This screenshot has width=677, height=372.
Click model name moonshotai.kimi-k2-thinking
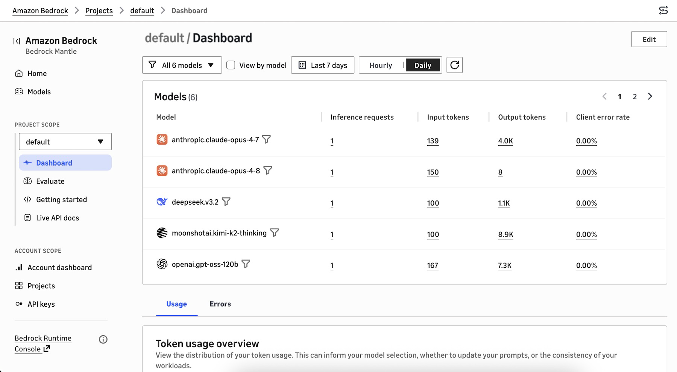click(x=219, y=233)
